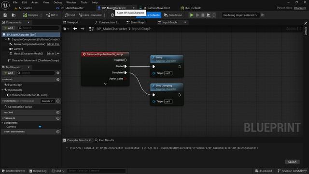Add a new variable with plus icon
309x174 pixels.
(x=58, y=118)
